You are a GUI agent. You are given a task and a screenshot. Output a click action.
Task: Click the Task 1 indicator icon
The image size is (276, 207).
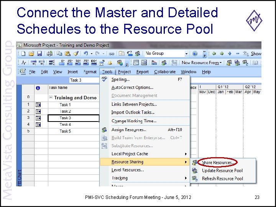38,105
